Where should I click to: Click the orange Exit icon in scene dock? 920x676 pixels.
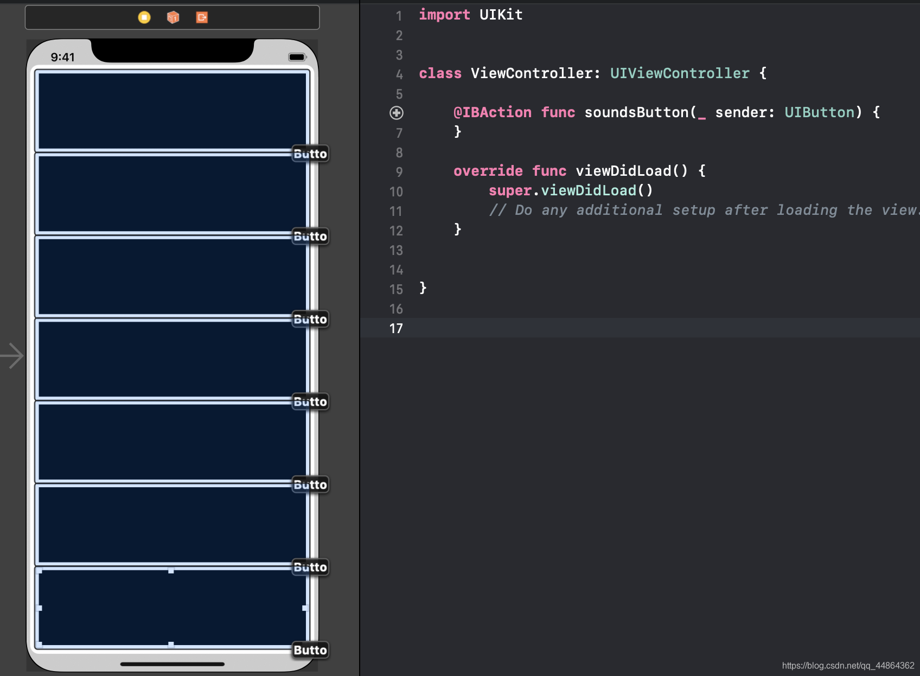pyautogui.click(x=202, y=17)
